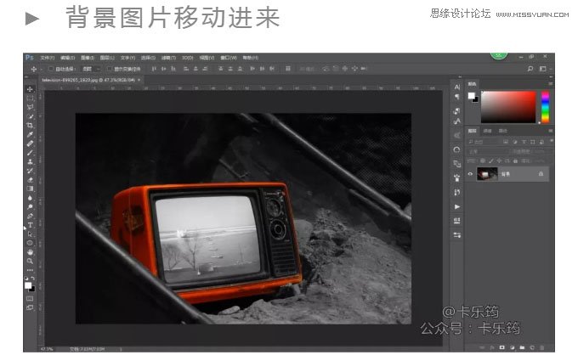Switch to the Channels tab

pyautogui.click(x=488, y=131)
